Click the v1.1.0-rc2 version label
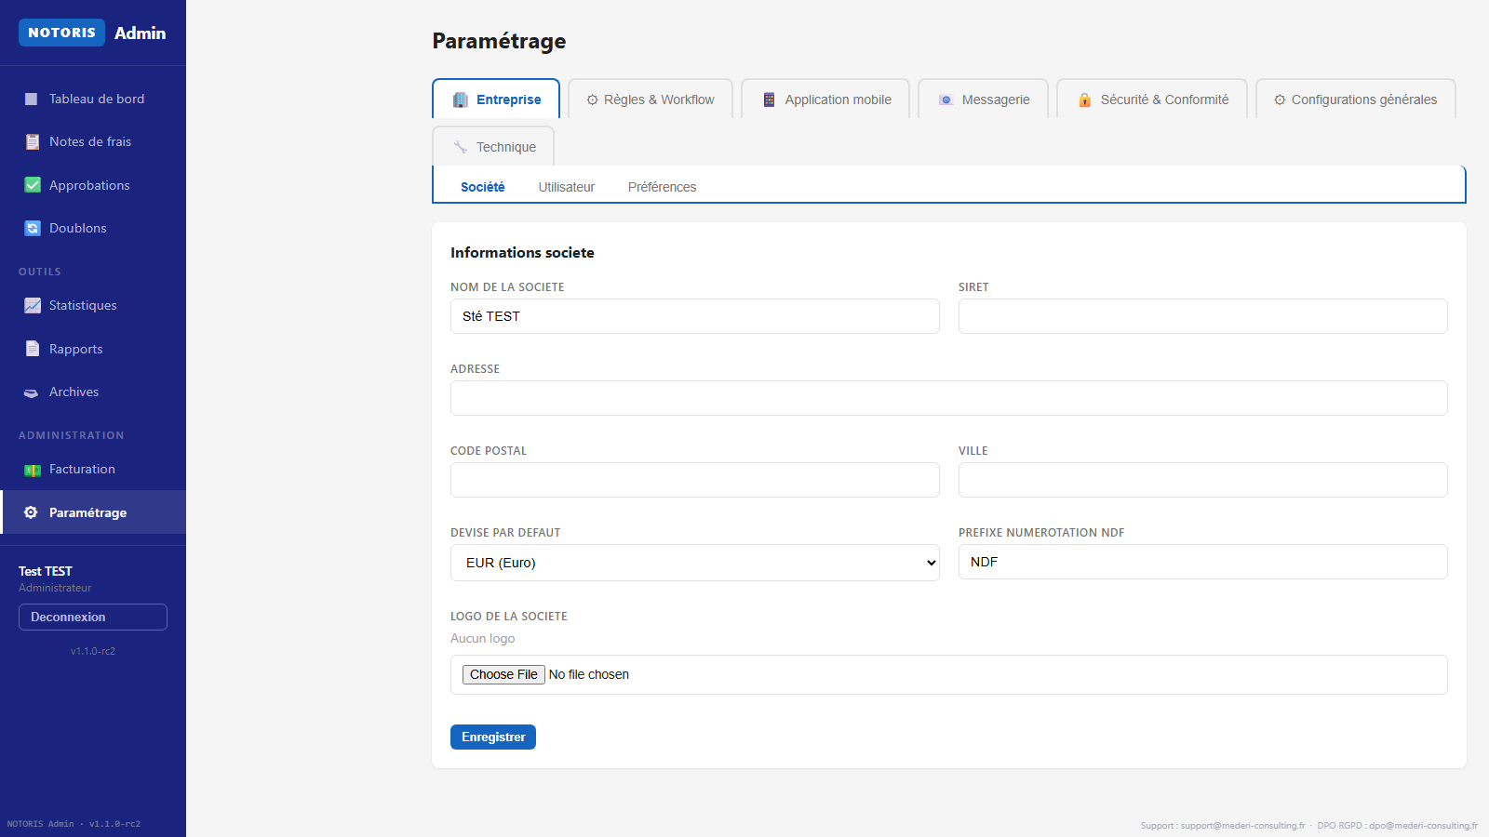The image size is (1489, 837). pos(93,651)
